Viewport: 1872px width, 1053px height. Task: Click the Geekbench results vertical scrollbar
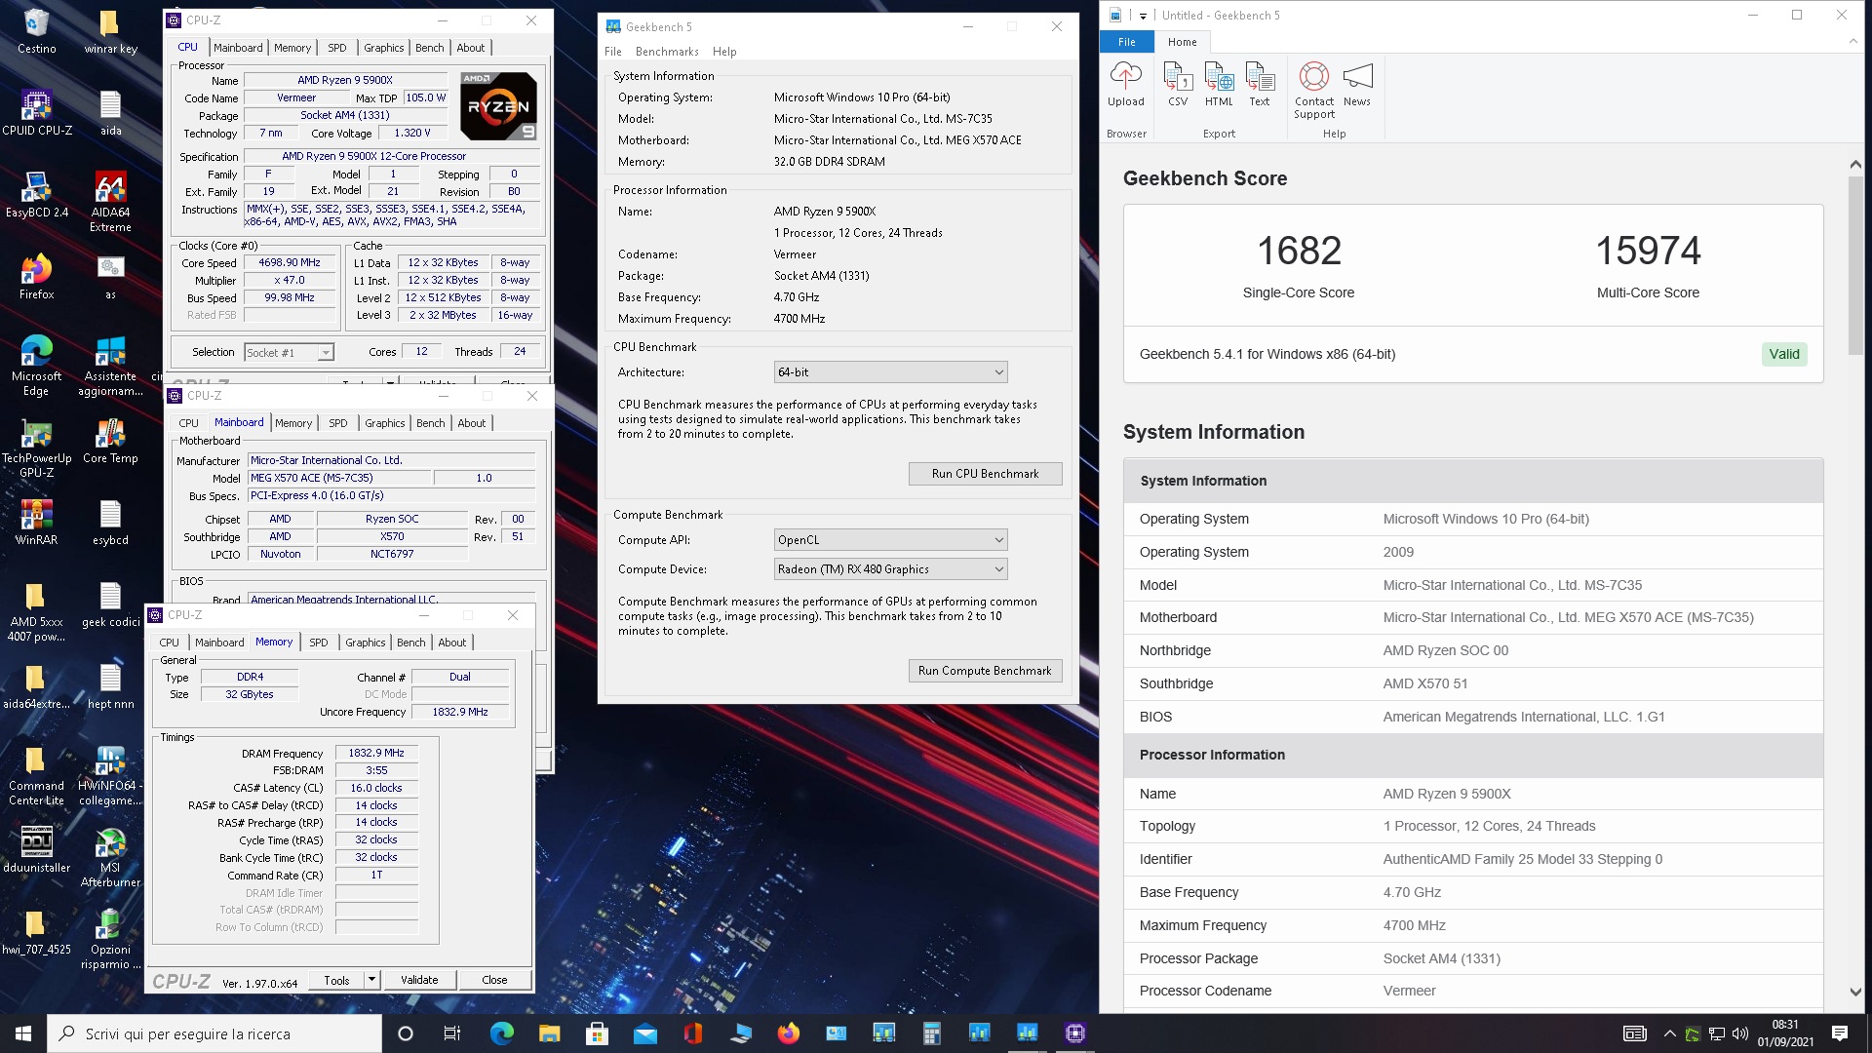pos(1854,265)
